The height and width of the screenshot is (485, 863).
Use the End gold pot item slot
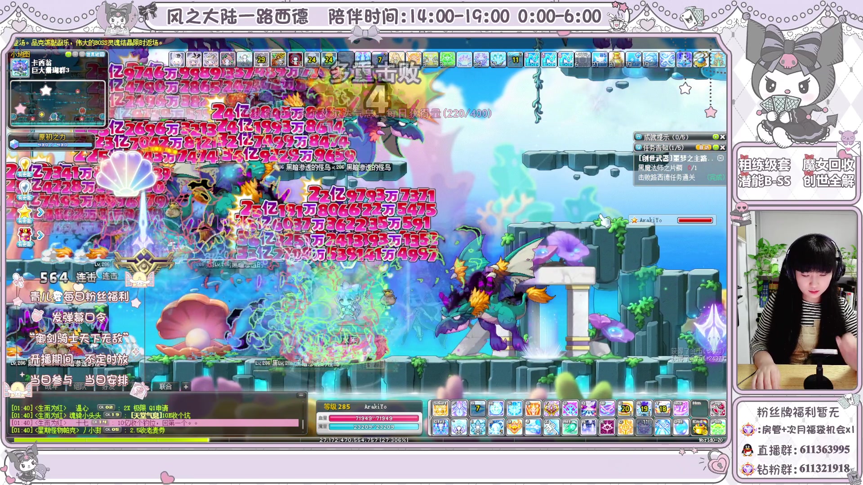700,427
